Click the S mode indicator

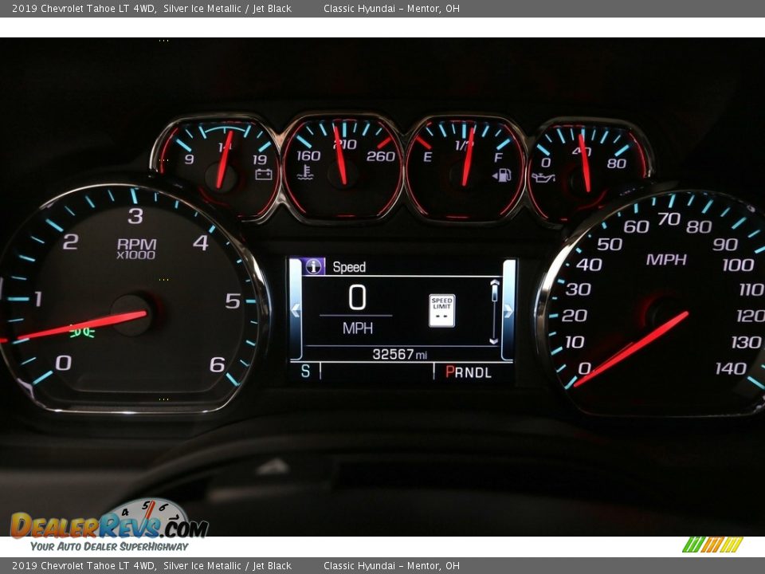tap(304, 372)
